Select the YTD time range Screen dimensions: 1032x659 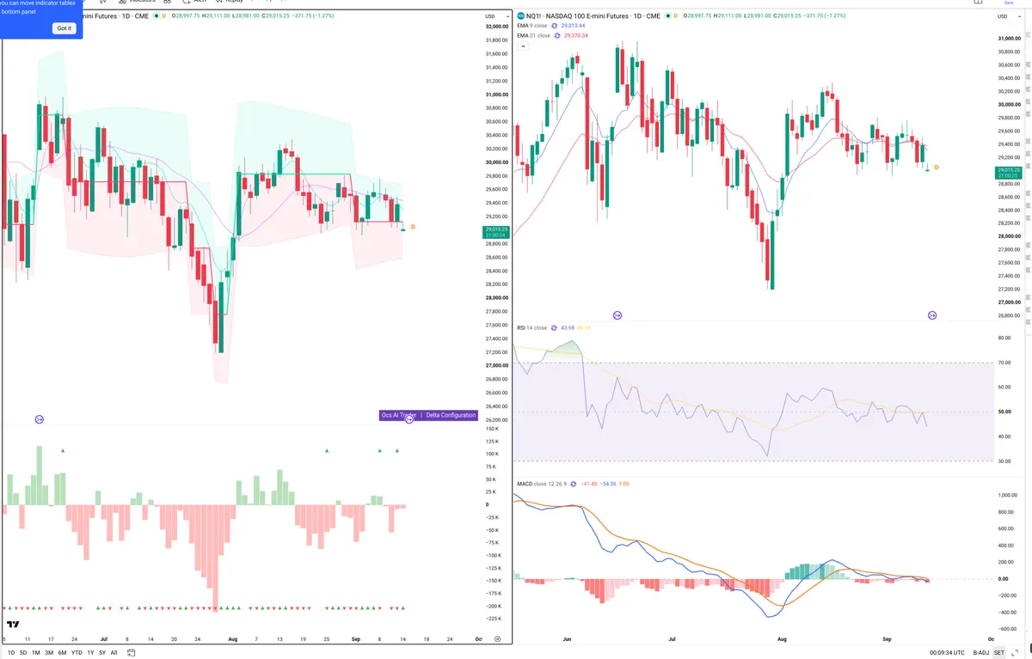click(x=77, y=652)
